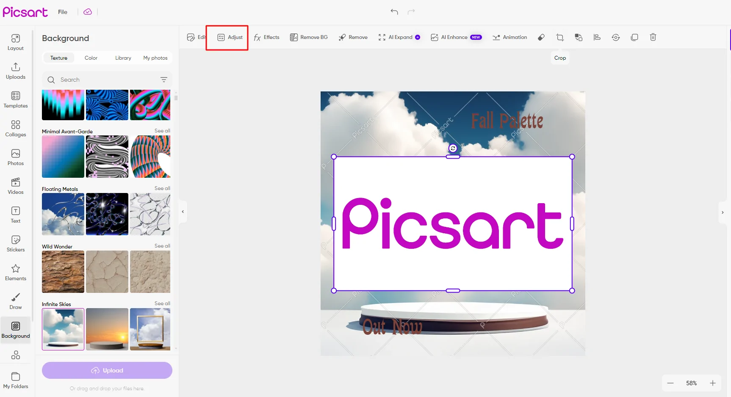Viewport: 731px width, 397px height.
Task: Open the Uploads sidebar section
Action: pyautogui.click(x=16, y=71)
